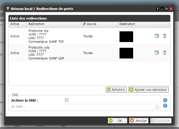Delete the SAMP UDP redirection
The height and width of the screenshot is (129, 179).
(x=165, y=53)
